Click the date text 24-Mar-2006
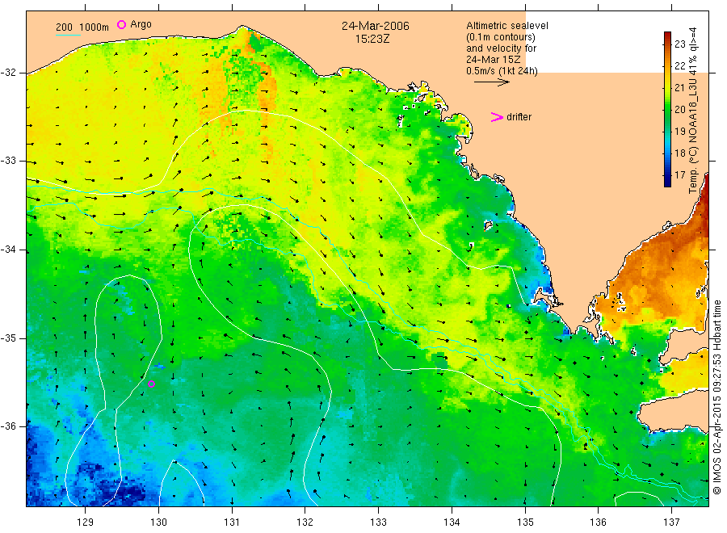 tap(376, 26)
